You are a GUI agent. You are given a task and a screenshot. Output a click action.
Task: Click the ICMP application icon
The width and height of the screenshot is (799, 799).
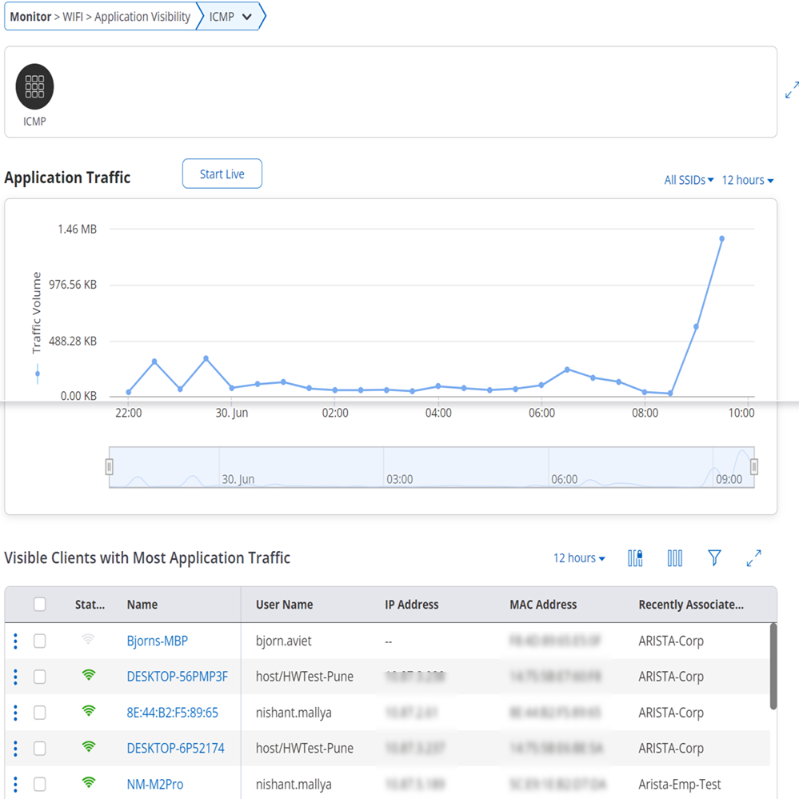[34, 86]
